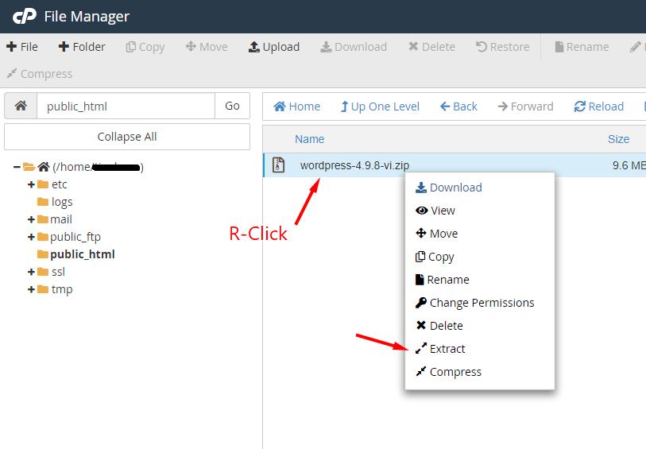Click the Go button

click(232, 106)
